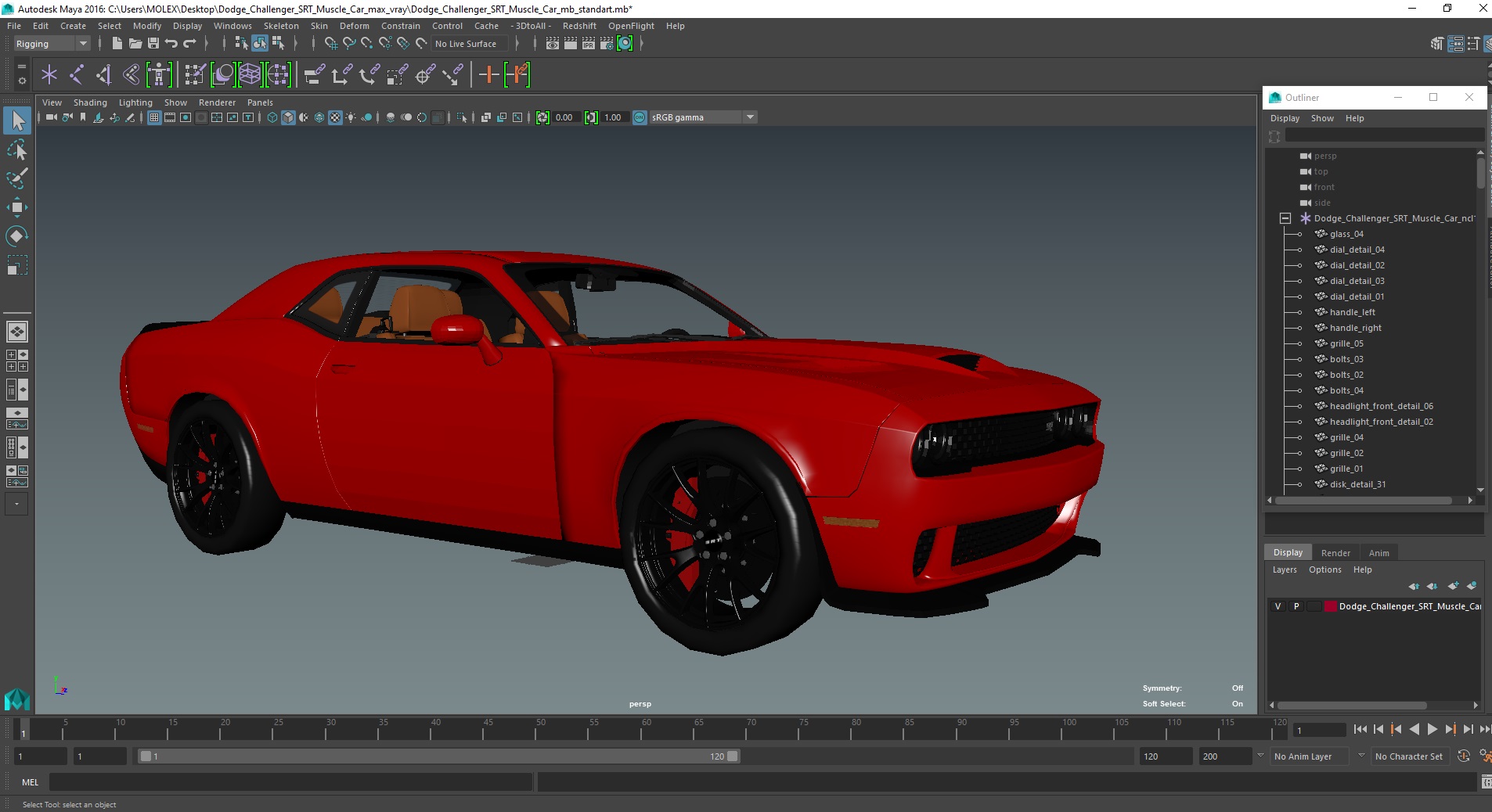The height and width of the screenshot is (812, 1492).
Task: Toggle X-ray viewport mode
Action: click(486, 117)
